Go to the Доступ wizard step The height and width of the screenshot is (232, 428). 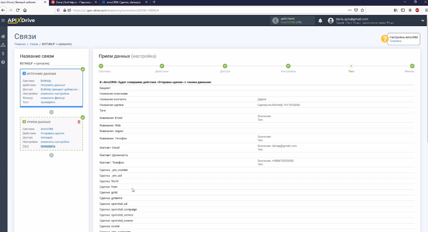pyautogui.click(x=225, y=66)
